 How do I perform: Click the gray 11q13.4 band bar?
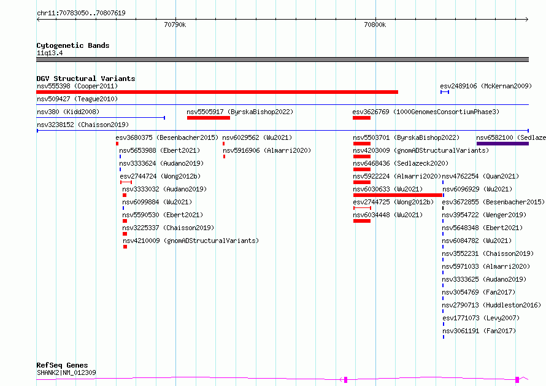pos(282,60)
